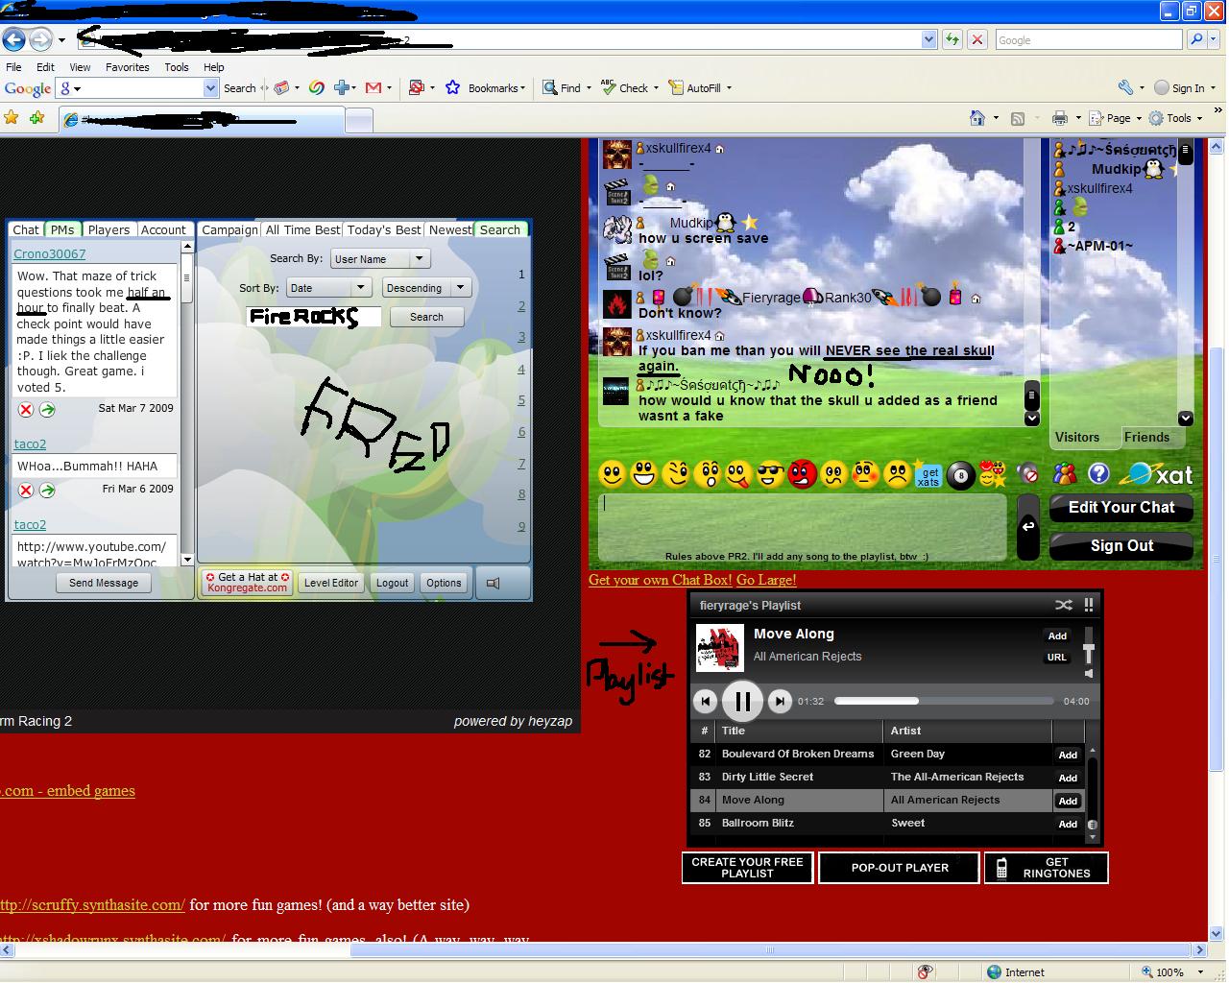Screen dimensions: 1229x983
Task: Click the browser Forward arrow button
Action: pos(40,39)
